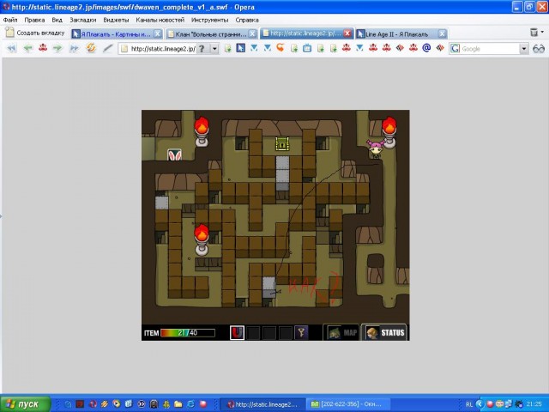This screenshot has width=549, height=412.
Task: Expand hidden system tray icons
Action: [480, 404]
